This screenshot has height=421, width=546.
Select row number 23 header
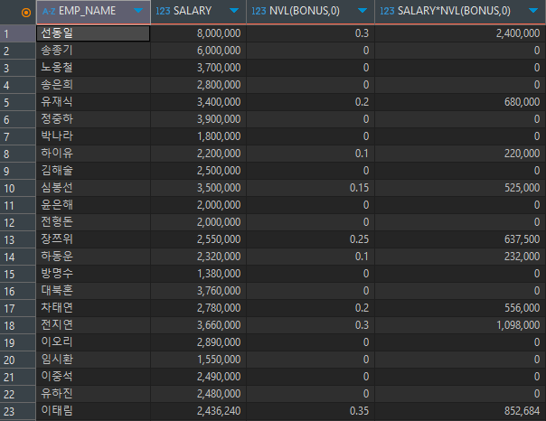(18, 412)
